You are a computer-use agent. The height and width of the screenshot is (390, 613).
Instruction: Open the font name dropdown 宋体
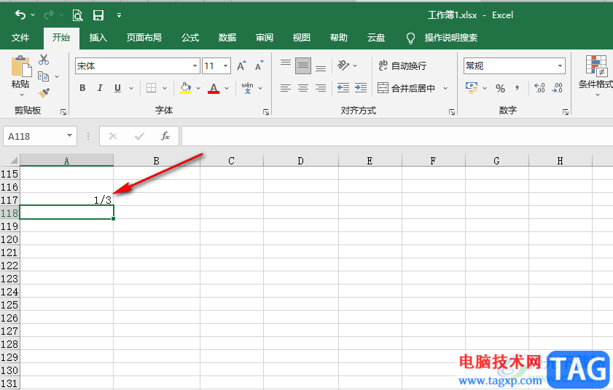coord(195,66)
